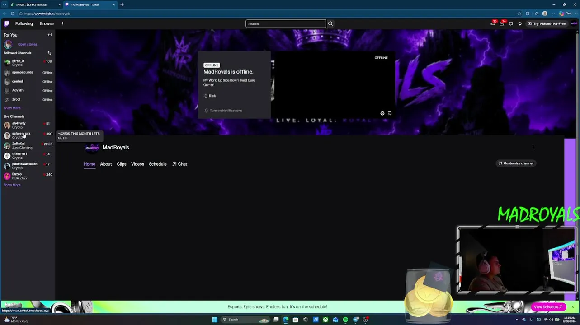Image resolution: width=580 pixels, height=325 pixels.
Task: Open MadRoyals channel three-dot options menu
Action: tap(533, 147)
